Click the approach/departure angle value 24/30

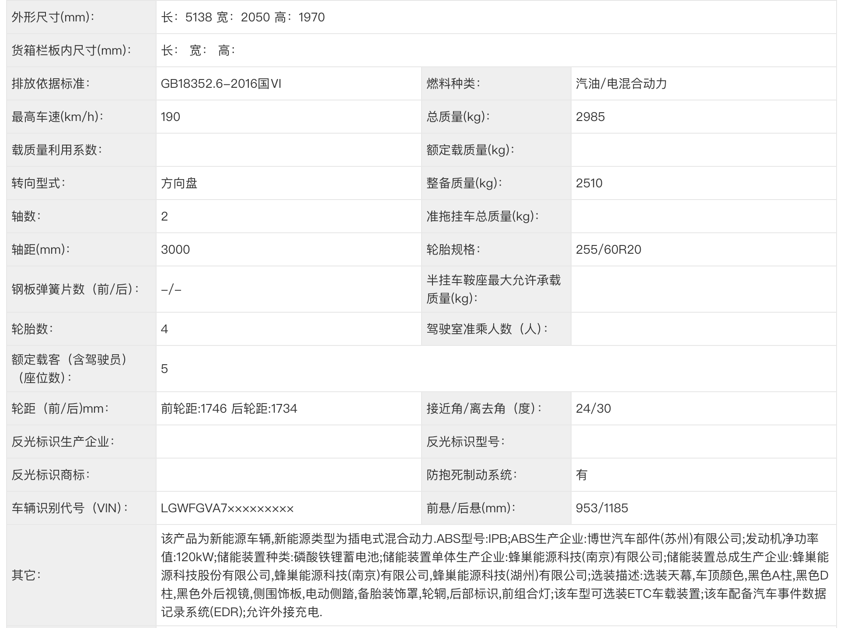tap(593, 408)
